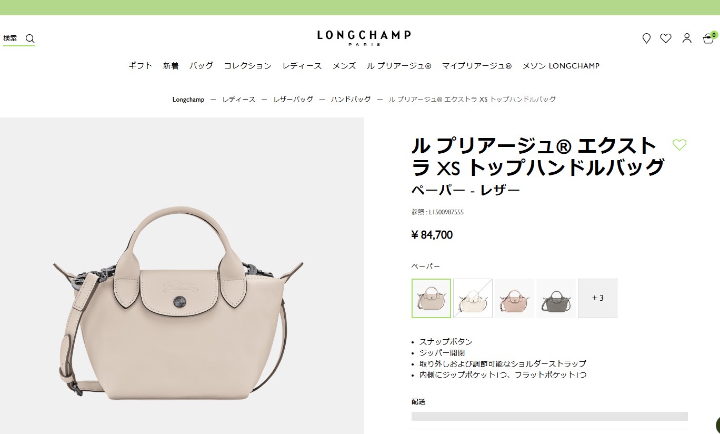
Task: Open the account profile icon
Action: point(687,38)
